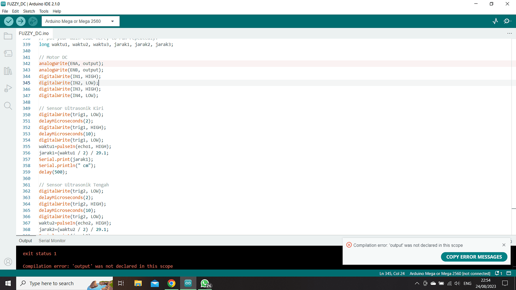Open the Sketch menu
The image size is (516, 290).
pyautogui.click(x=29, y=11)
